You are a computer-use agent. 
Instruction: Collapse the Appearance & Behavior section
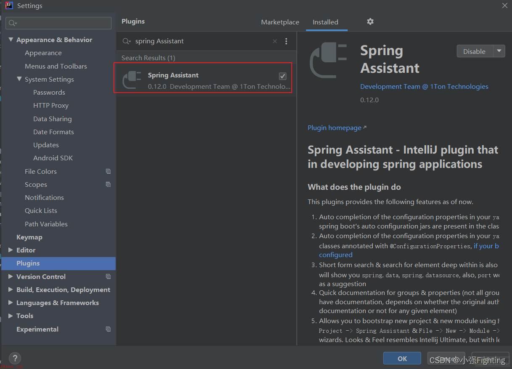point(11,40)
